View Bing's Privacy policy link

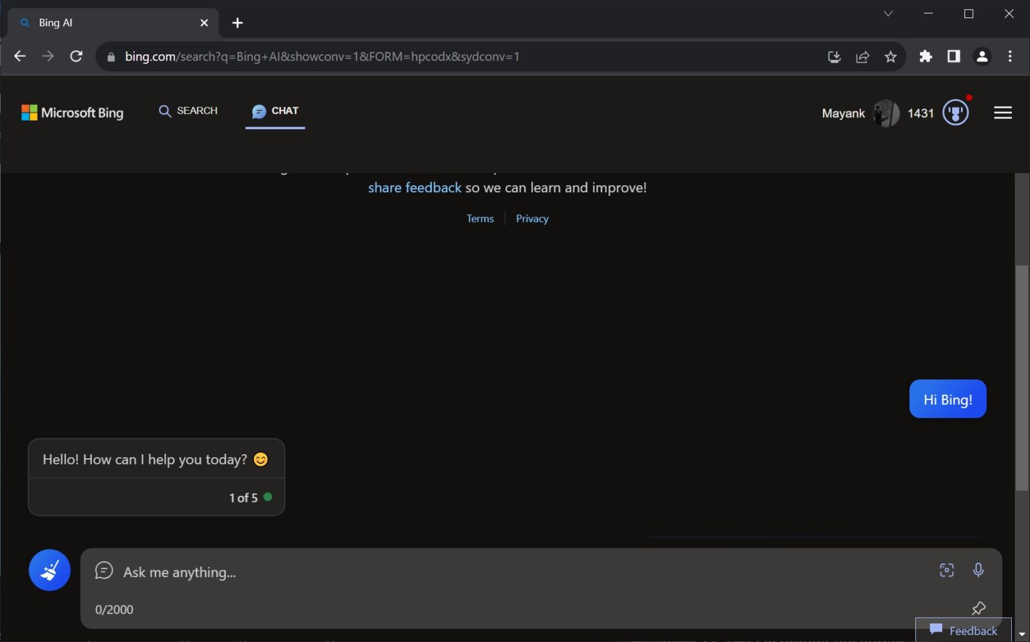(x=532, y=218)
